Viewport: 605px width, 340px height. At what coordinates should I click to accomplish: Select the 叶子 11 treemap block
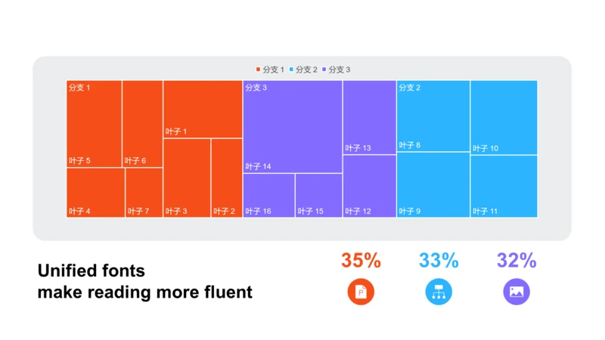504,186
